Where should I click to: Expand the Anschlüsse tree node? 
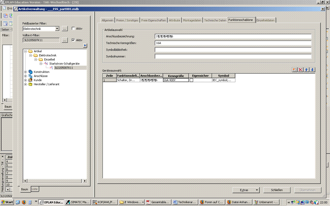(x=26, y=76)
